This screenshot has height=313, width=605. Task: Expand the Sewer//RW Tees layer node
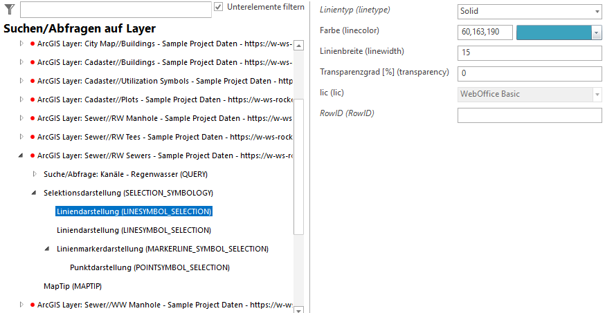click(21, 137)
